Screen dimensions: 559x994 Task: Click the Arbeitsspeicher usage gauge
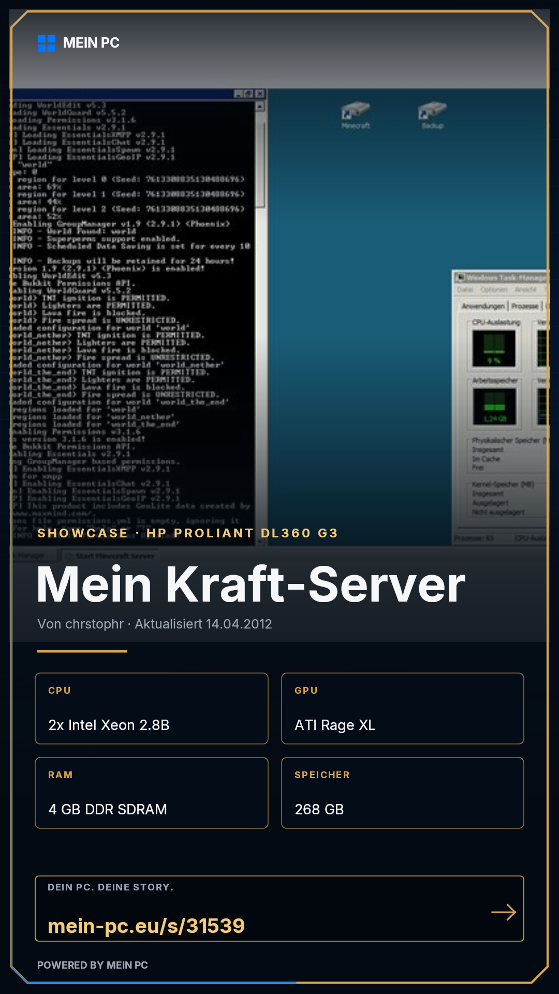(x=494, y=407)
